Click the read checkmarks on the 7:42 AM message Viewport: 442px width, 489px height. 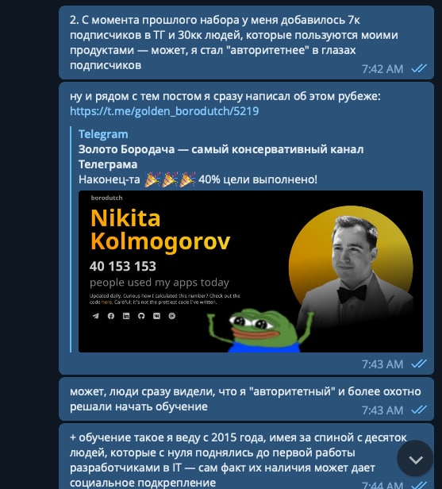pyautogui.click(x=419, y=68)
